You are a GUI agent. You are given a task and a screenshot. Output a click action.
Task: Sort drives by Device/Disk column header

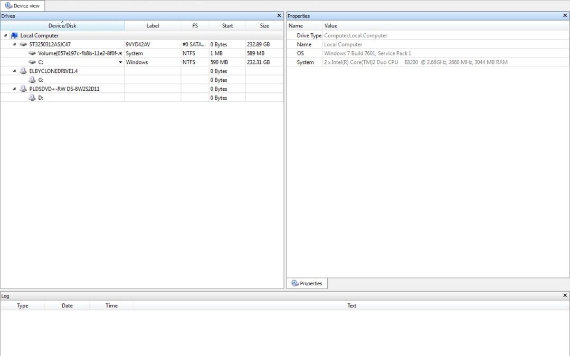(x=62, y=26)
